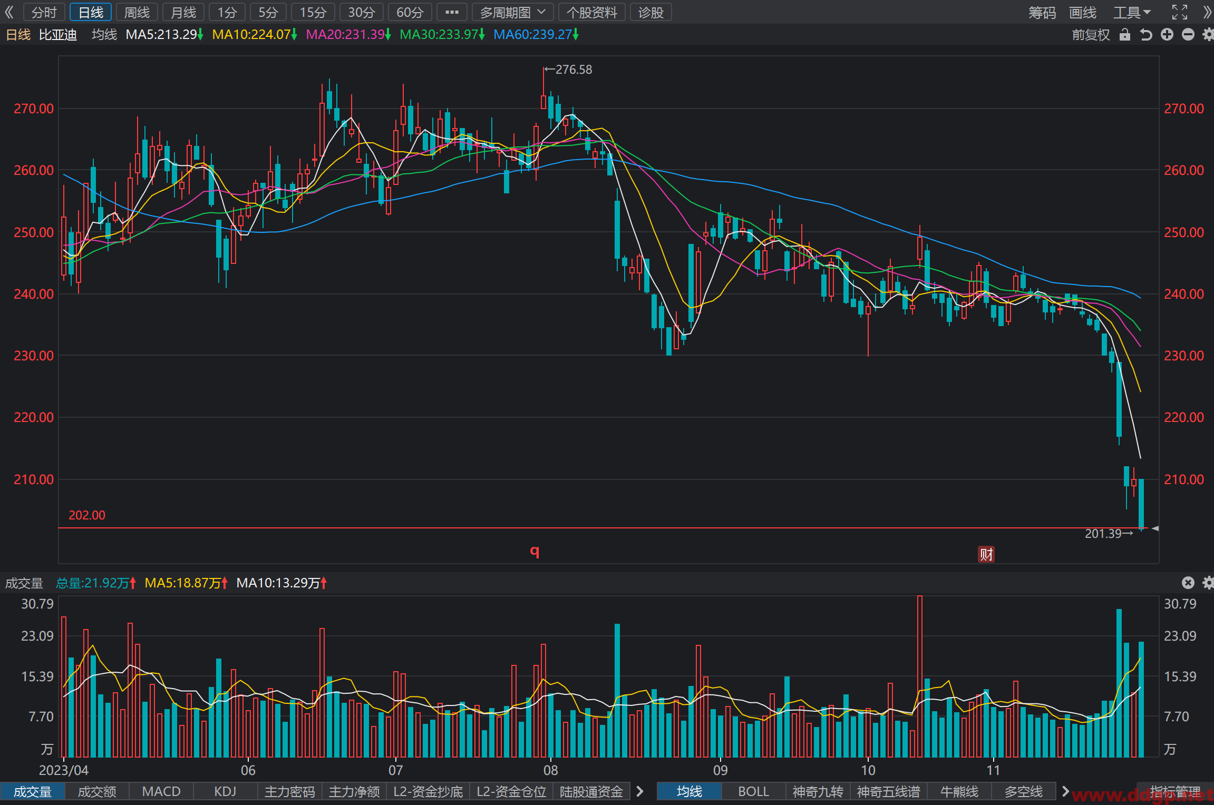Toggle the 前复权 price adjustment mode
The image size is (1214, 805).
pyautogui.click(x=1091, y=35)
